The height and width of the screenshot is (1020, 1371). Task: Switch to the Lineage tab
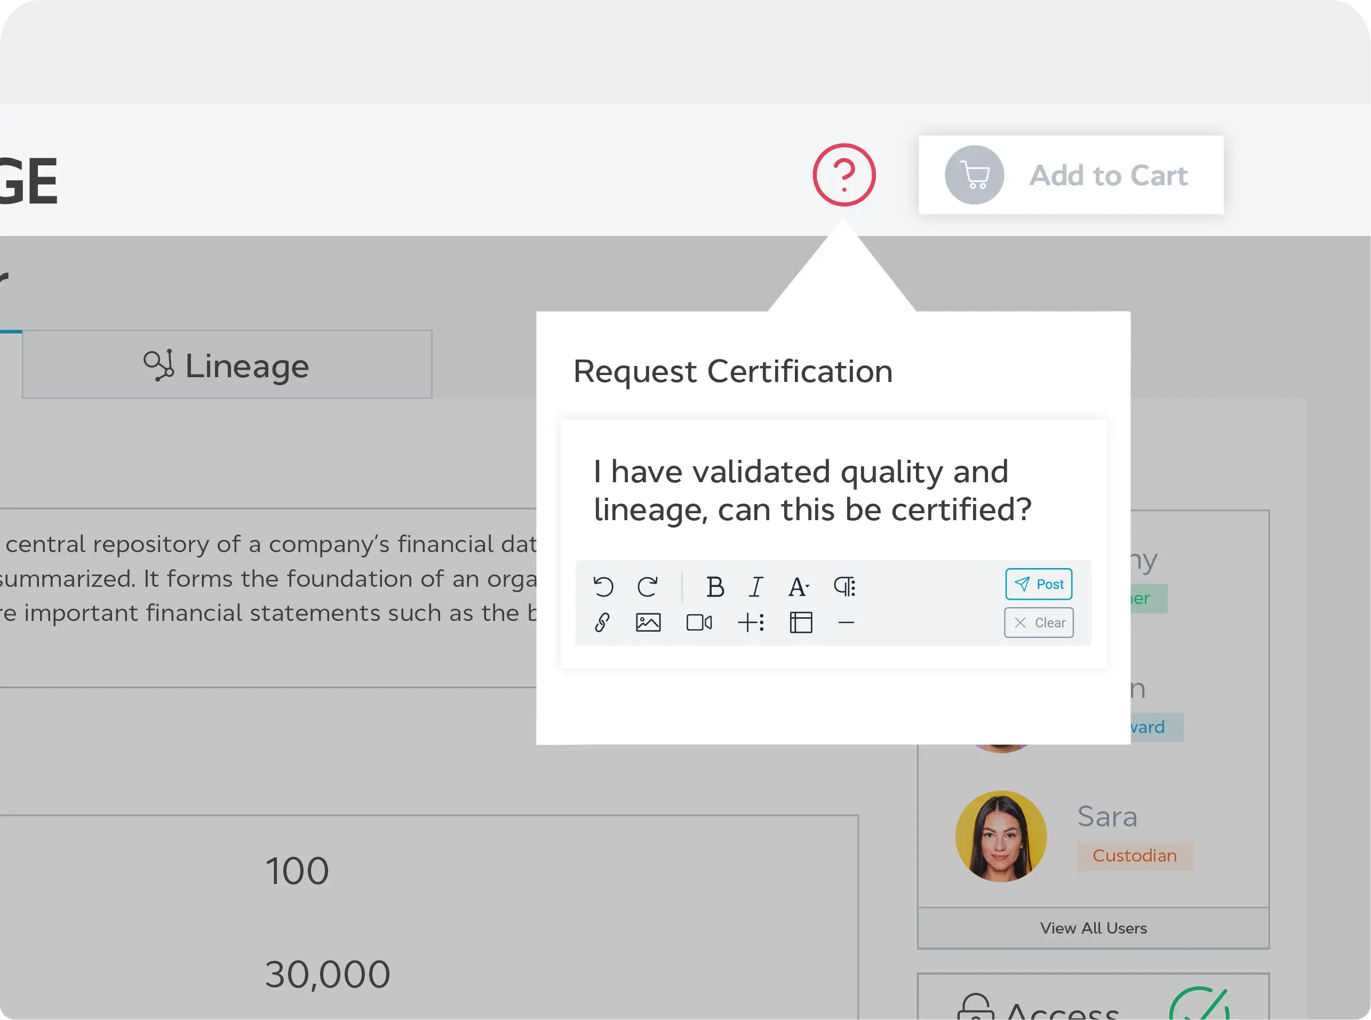pyautogui.click(x=227, y=365)
